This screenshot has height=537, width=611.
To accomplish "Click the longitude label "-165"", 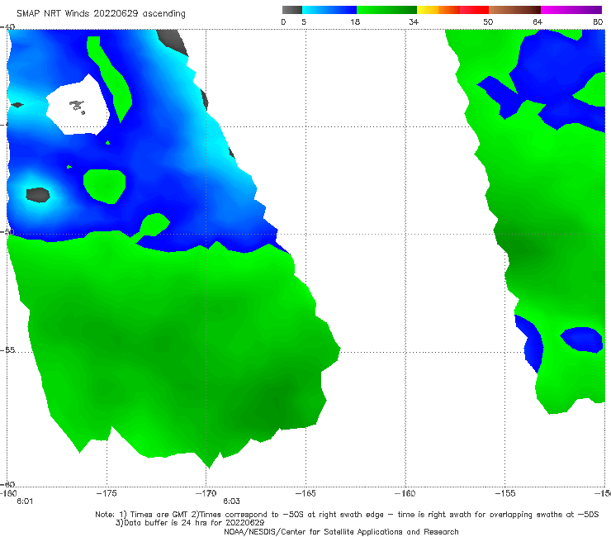I will pyautogui.click(x=305, y=493).
